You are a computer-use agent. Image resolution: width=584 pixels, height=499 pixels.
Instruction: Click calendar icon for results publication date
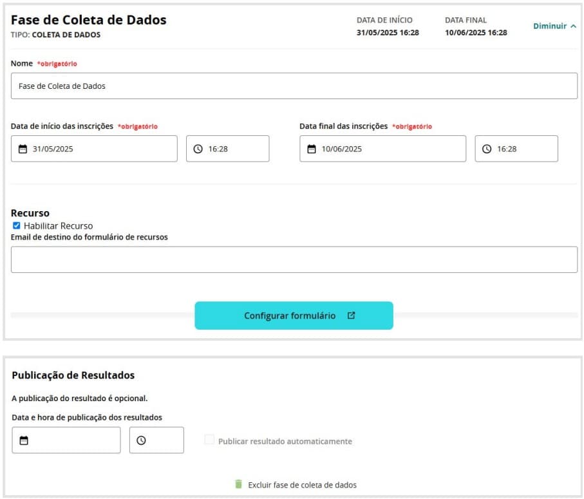tap(24, 440)
